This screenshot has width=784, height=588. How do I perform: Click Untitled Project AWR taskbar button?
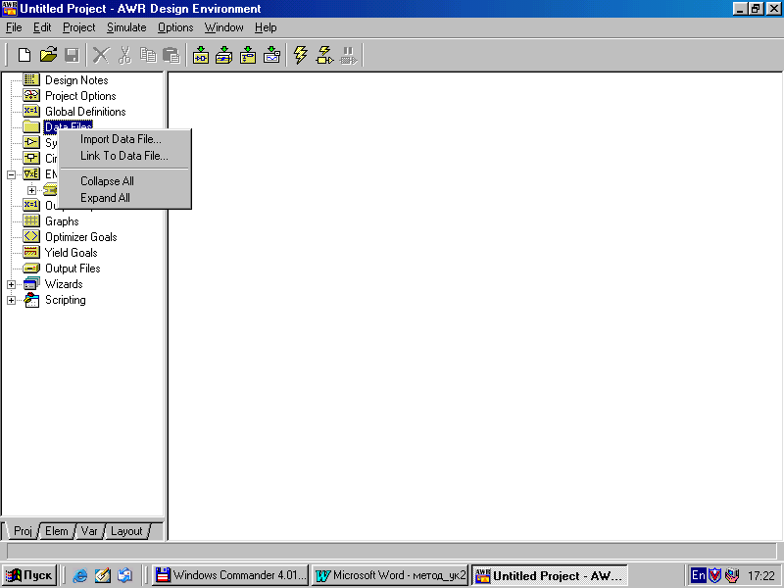[x=549, y=575]
